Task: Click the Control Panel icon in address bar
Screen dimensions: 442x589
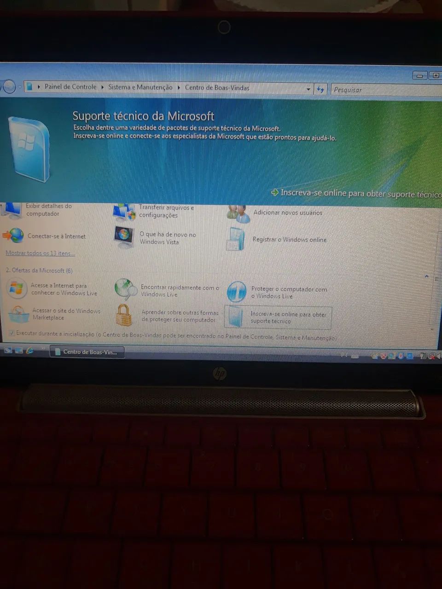Action: (29, 87)
